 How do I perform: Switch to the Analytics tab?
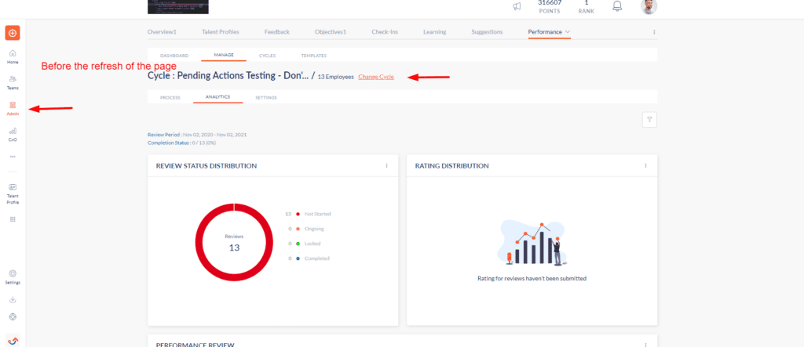tap(218, 96)
